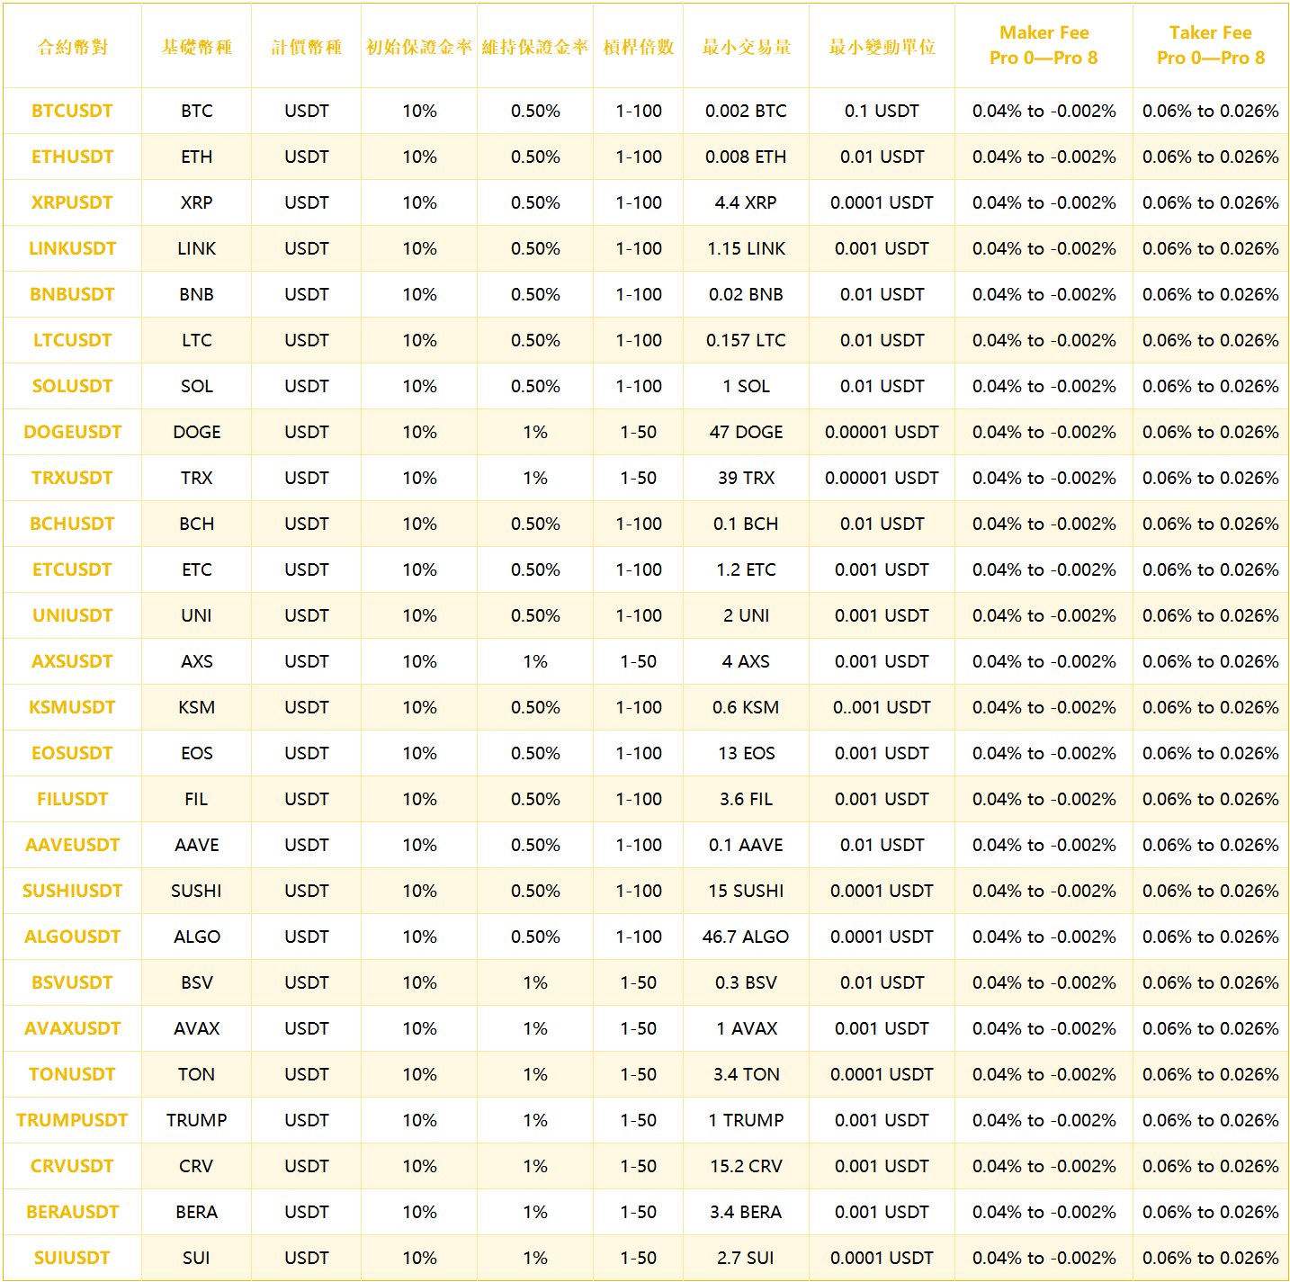Select the 最小交易量 column header
The height and width of the screenshot is (1282, 1290).
click(747, 47)
